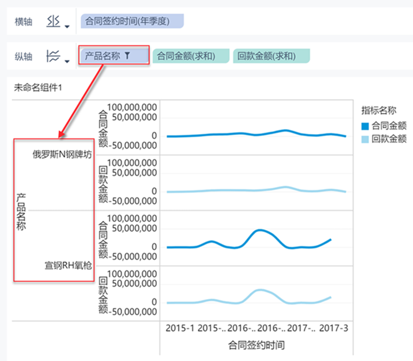Click the filter icon on 产品名称 field

[128, 56]
